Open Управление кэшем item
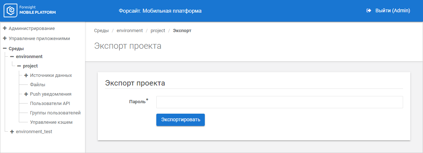The height and width of the screenshot is (153, 423). tap(51, 122)
